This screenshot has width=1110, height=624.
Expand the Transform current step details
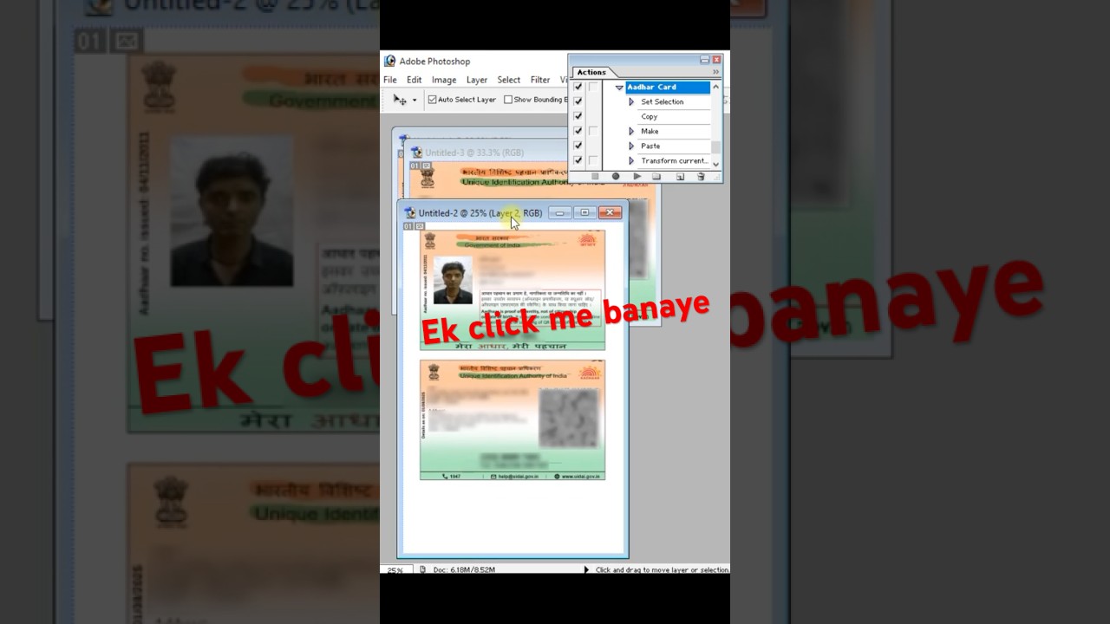(x=631, y=161)
